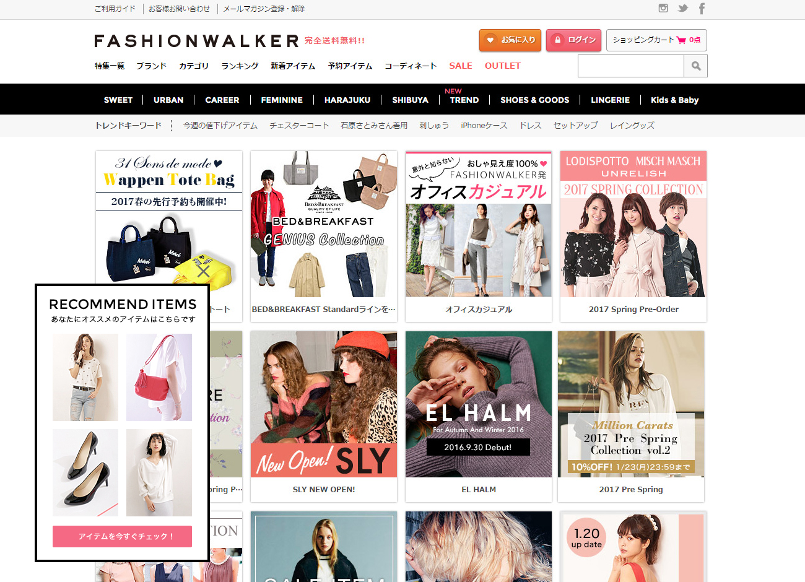Open ご利用ガイド link
Image resolution: width=805 pixels, height=582 pixels.
(x=115, y=9)
